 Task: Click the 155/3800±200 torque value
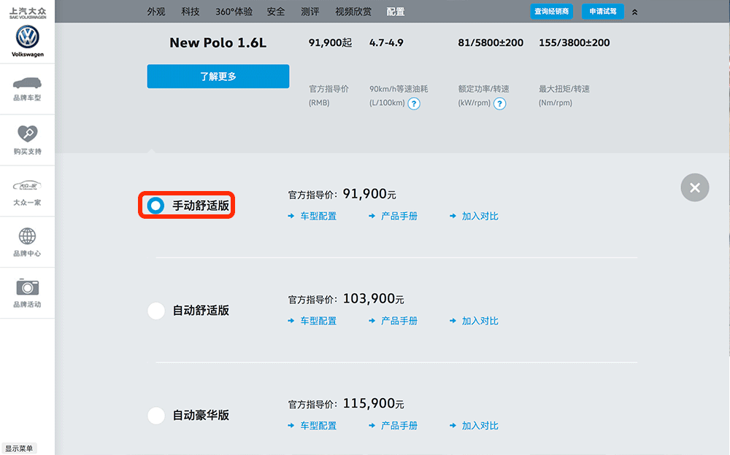(574, 43)
